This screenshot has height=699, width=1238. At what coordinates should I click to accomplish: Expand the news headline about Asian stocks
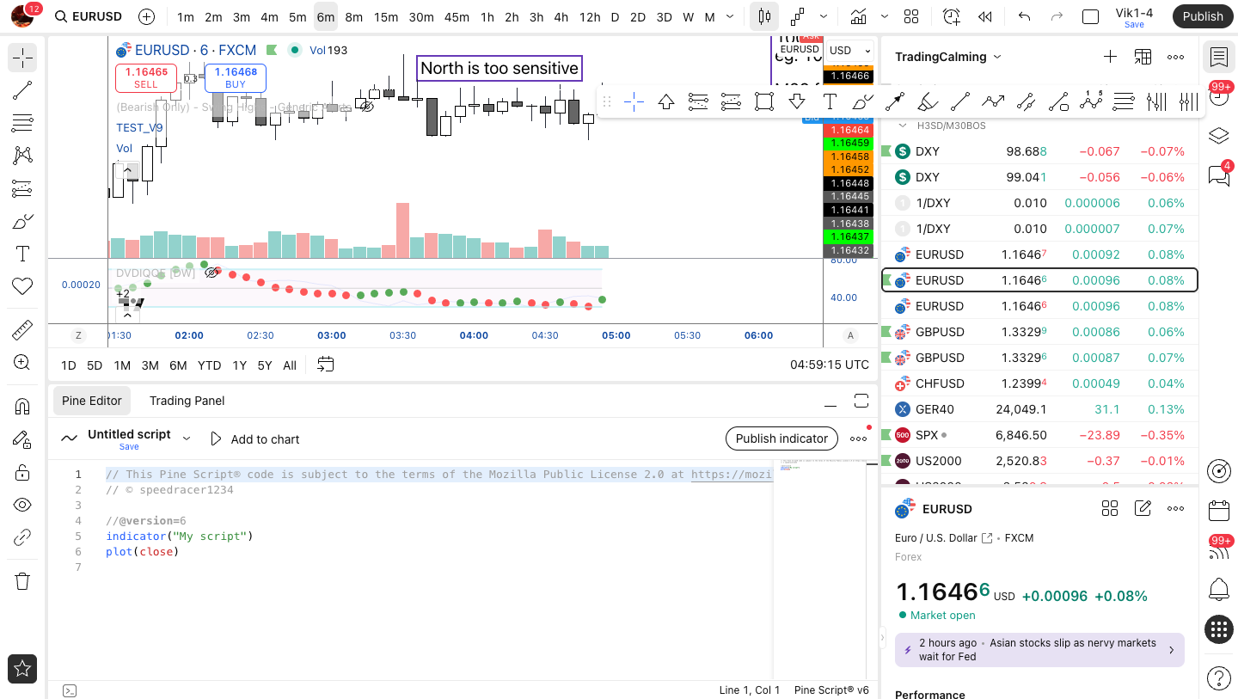click(1039, 650)
